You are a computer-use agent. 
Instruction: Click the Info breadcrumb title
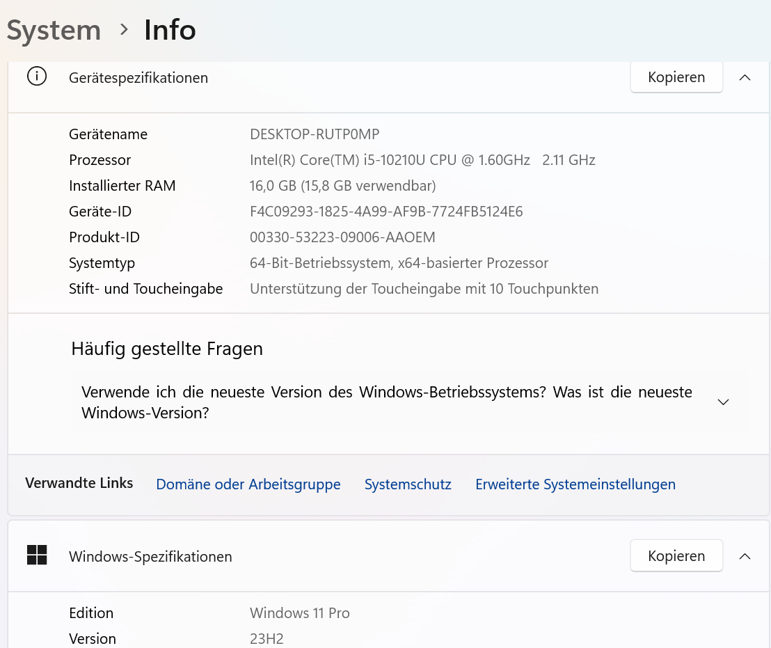click(170, 30)
